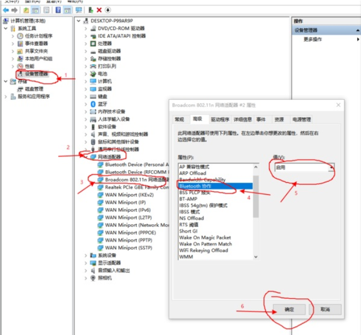Click the Realtek PCIe GBE adapter icon

pos(100,187)
